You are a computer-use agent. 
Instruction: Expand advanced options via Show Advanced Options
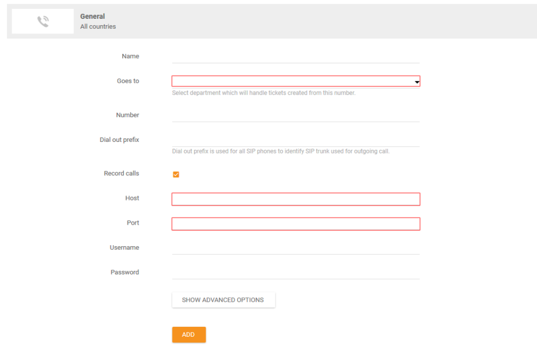[223, 300]
